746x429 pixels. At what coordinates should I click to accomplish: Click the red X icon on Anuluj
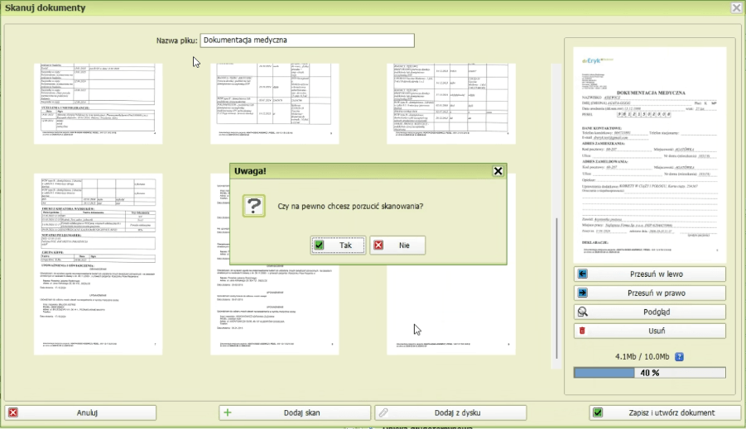[12, 412]
